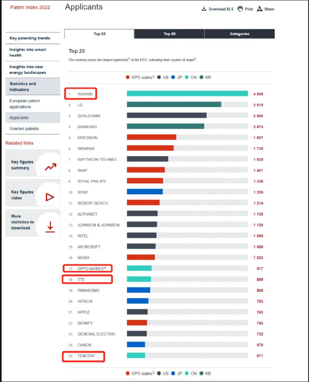309x382 pixels.
Task: Click the Print printer icon
Action: click(x=240, y=9)
